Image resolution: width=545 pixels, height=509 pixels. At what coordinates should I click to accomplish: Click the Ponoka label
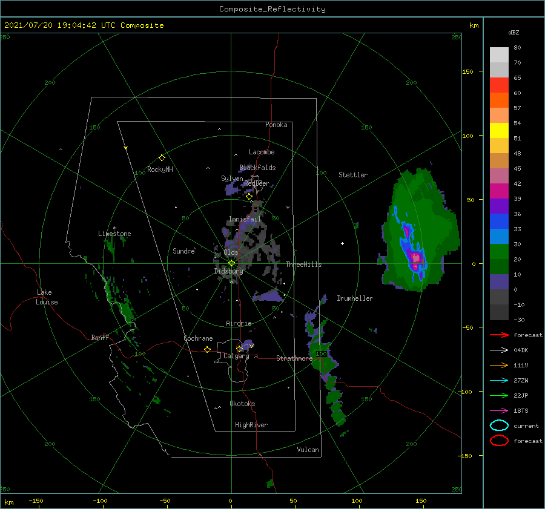pos(276,125)
